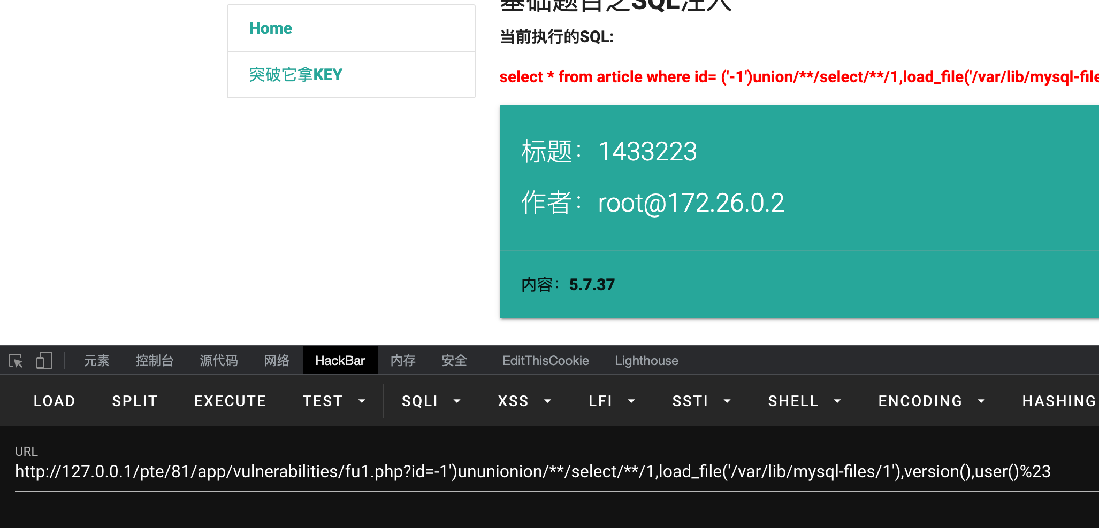Click the red executed SQL statement text
This screenshot has width=1099, height=528.
(799, 77)
